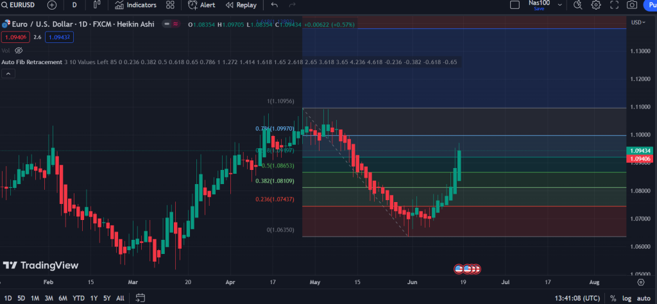Collapse the indicator legend chevron
The height and width of the screenshot is (304, 657).
click(x=8, y=74)
